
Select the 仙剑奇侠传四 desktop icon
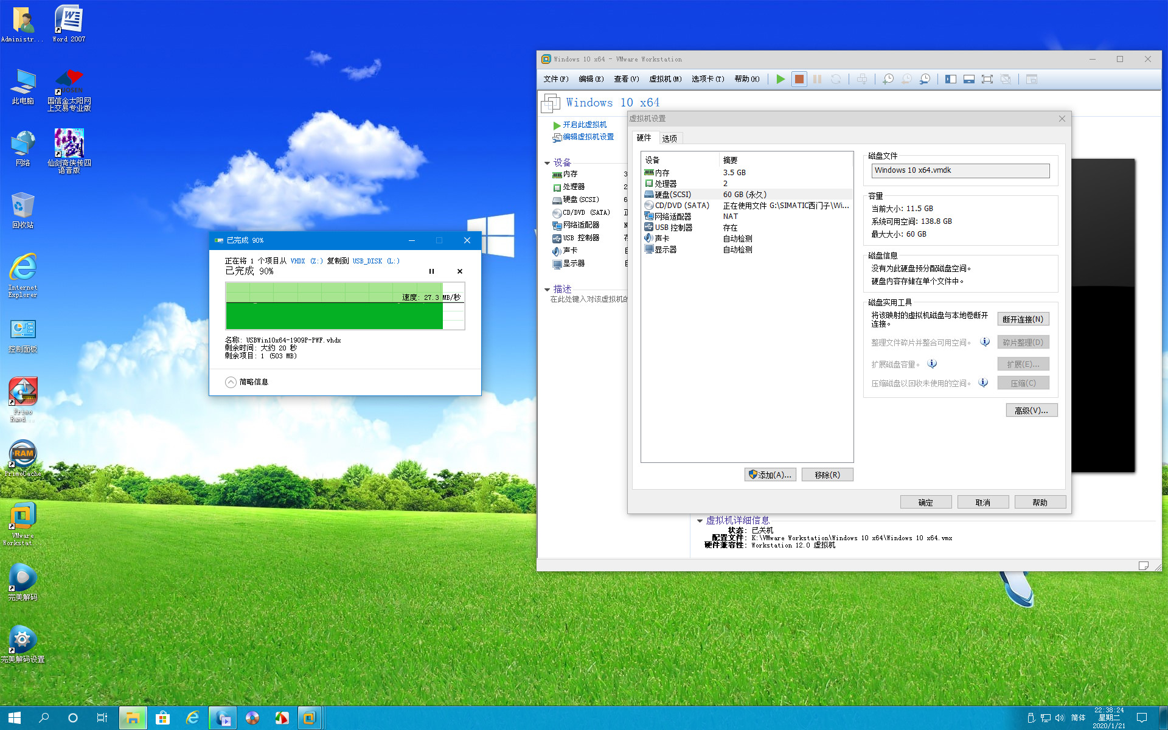[69, 151]
